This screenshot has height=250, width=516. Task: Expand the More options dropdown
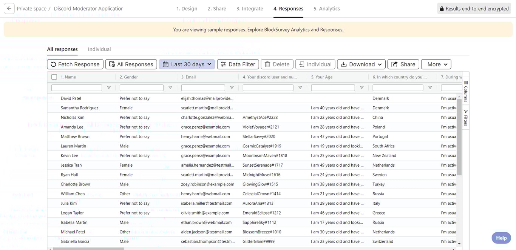tap(436, 64)
